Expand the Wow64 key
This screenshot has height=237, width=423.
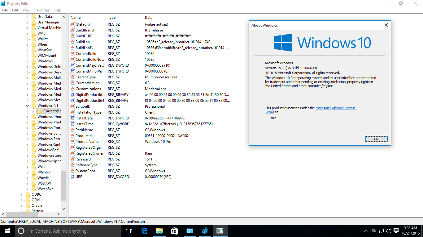27,178
